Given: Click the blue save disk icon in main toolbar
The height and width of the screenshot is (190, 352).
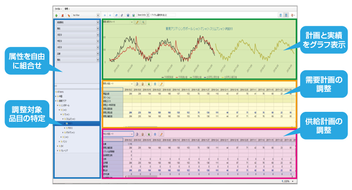Looking at the screenshot, I should click(128, 15).
